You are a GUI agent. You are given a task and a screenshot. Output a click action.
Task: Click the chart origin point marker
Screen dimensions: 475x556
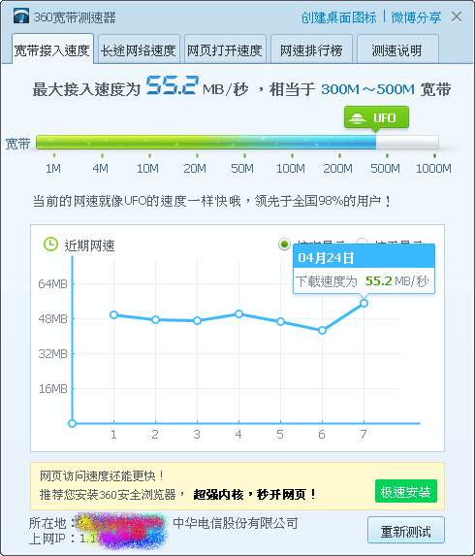pyautogui.click(x=73, y=423)
